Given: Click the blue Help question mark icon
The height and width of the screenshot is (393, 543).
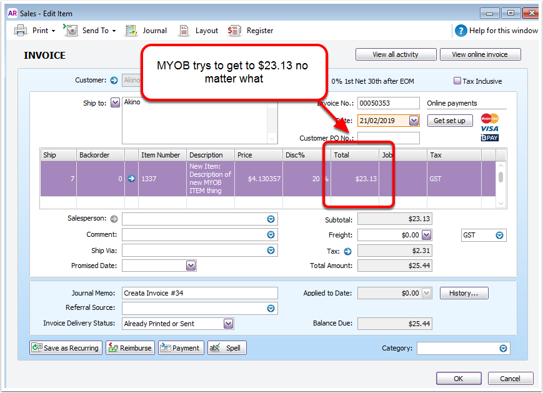Looking at the screenshot, I should (461, 31).
